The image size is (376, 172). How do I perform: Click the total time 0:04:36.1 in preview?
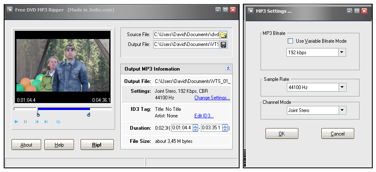tap(101, 100)
